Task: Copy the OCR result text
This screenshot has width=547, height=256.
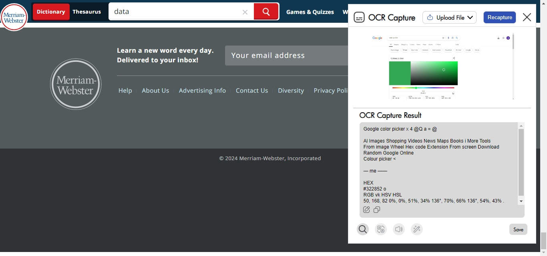Action: tap(377, 210)
